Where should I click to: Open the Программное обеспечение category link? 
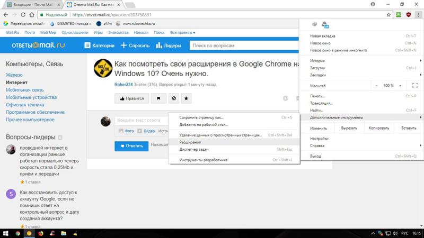pyautogui.click(x=35, y=112)
